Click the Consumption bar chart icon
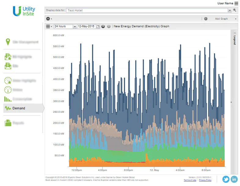Screen dimensions: 240x186 (x=8, y=99)
